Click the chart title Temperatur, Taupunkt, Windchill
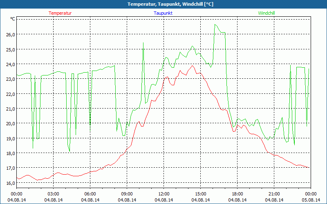This screenshot has height=204, width=327. (170, 4)
